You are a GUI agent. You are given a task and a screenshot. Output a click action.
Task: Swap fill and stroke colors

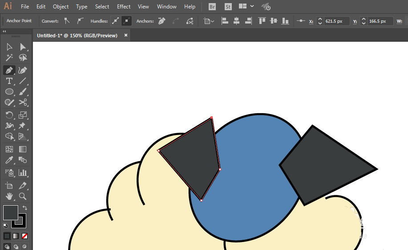click(x=25, y=208)
